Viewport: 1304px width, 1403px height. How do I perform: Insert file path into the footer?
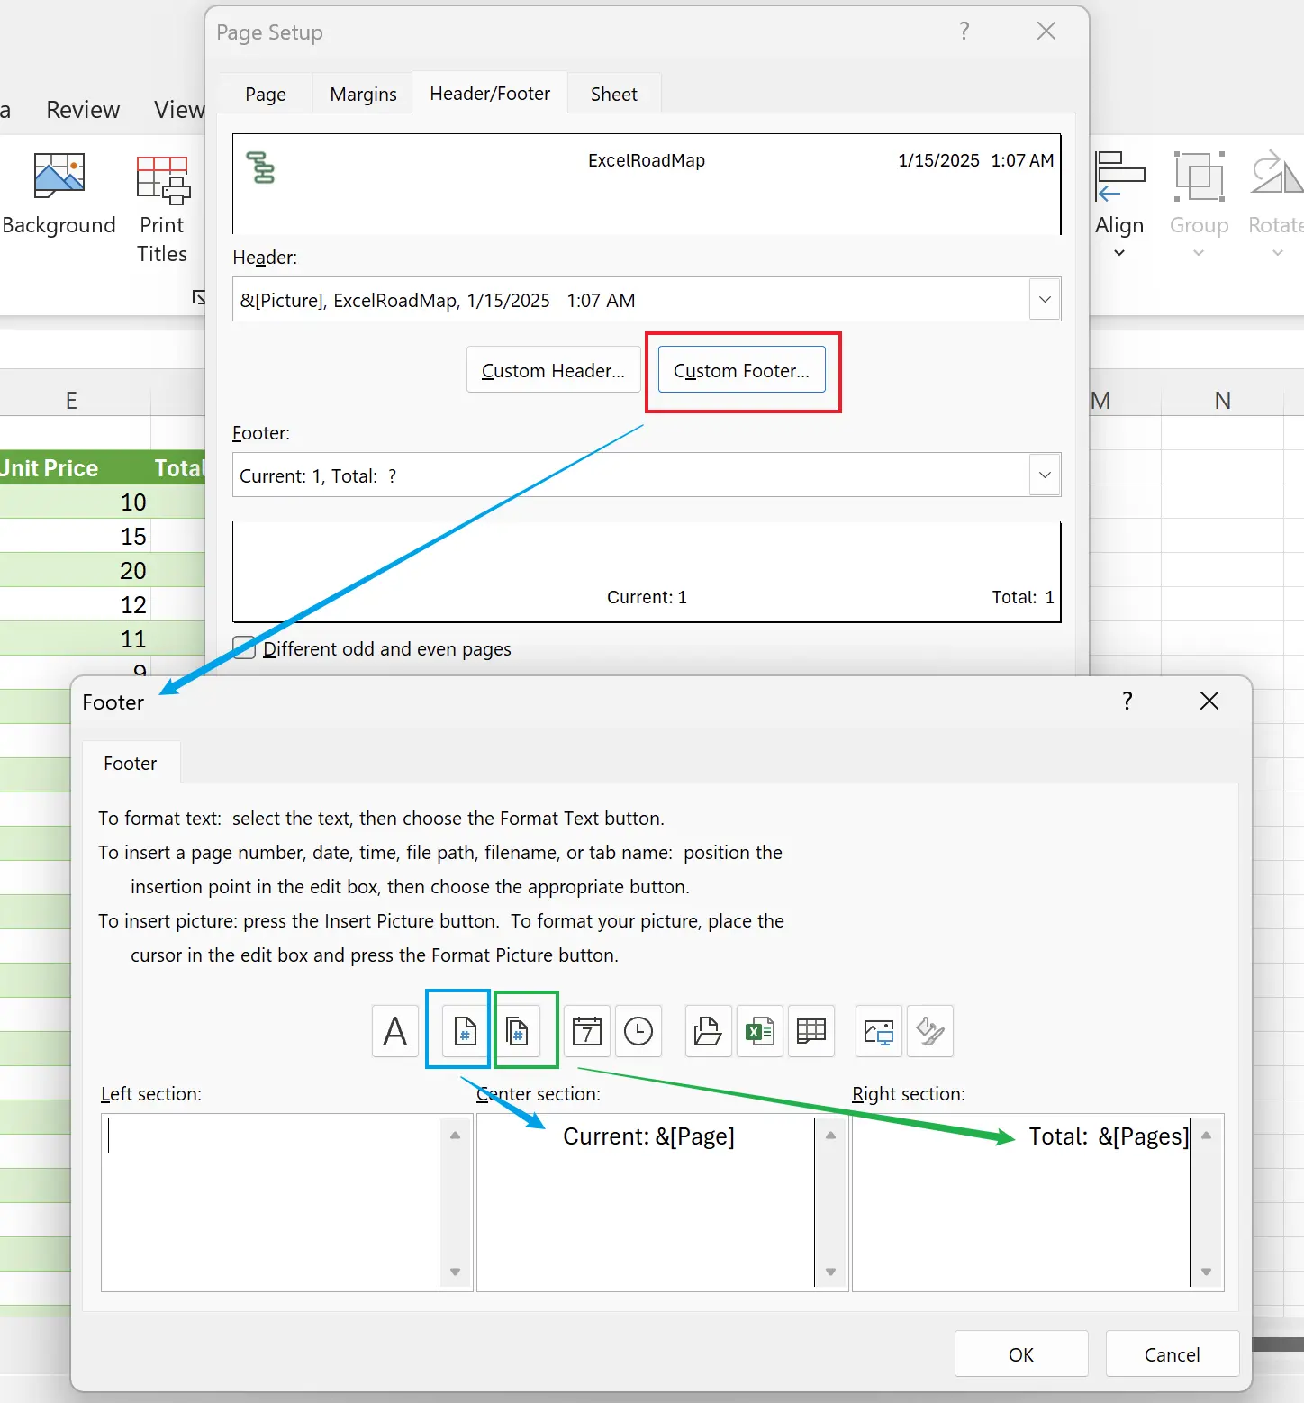pyautogui.click(x=708, y=1030)
